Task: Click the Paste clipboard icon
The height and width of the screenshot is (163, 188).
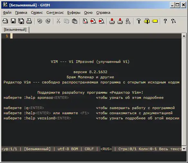Action: (75, 21)
